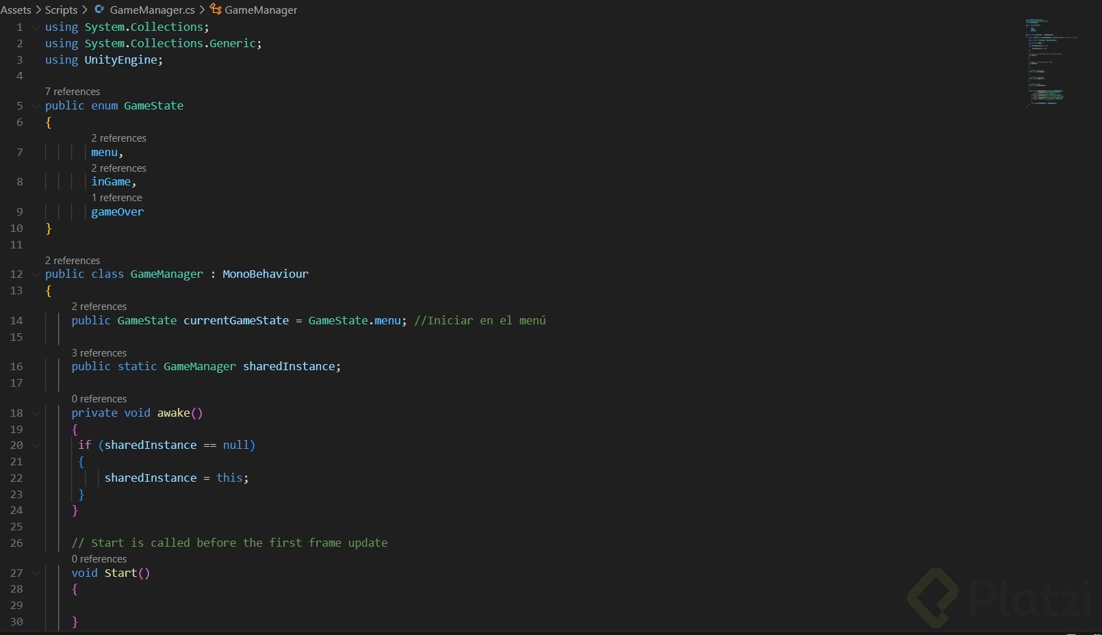Click the "class" keyword on line 12

(107, 274)
